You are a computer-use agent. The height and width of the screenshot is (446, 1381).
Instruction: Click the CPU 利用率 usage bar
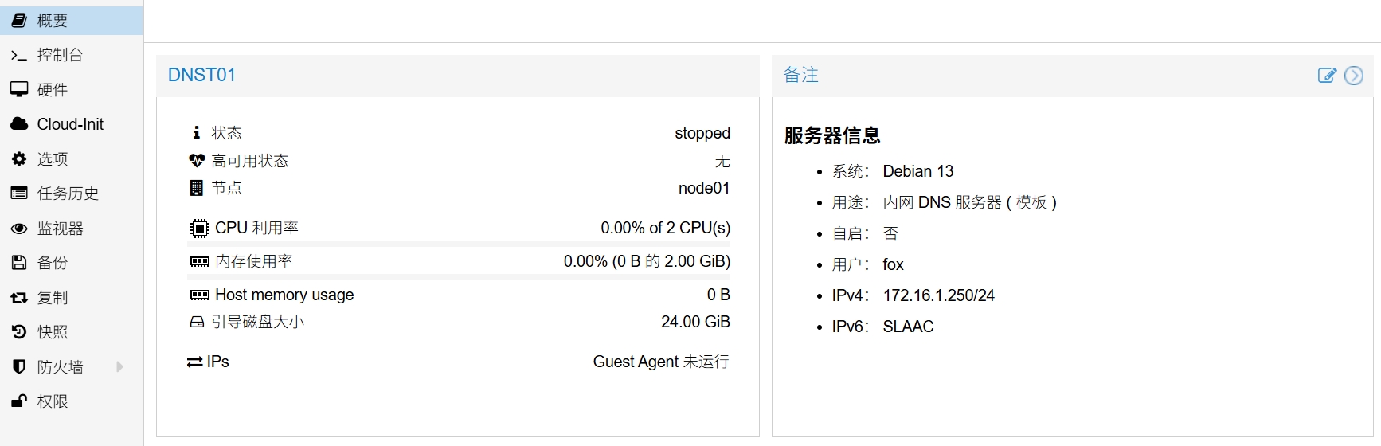(459, 244)
